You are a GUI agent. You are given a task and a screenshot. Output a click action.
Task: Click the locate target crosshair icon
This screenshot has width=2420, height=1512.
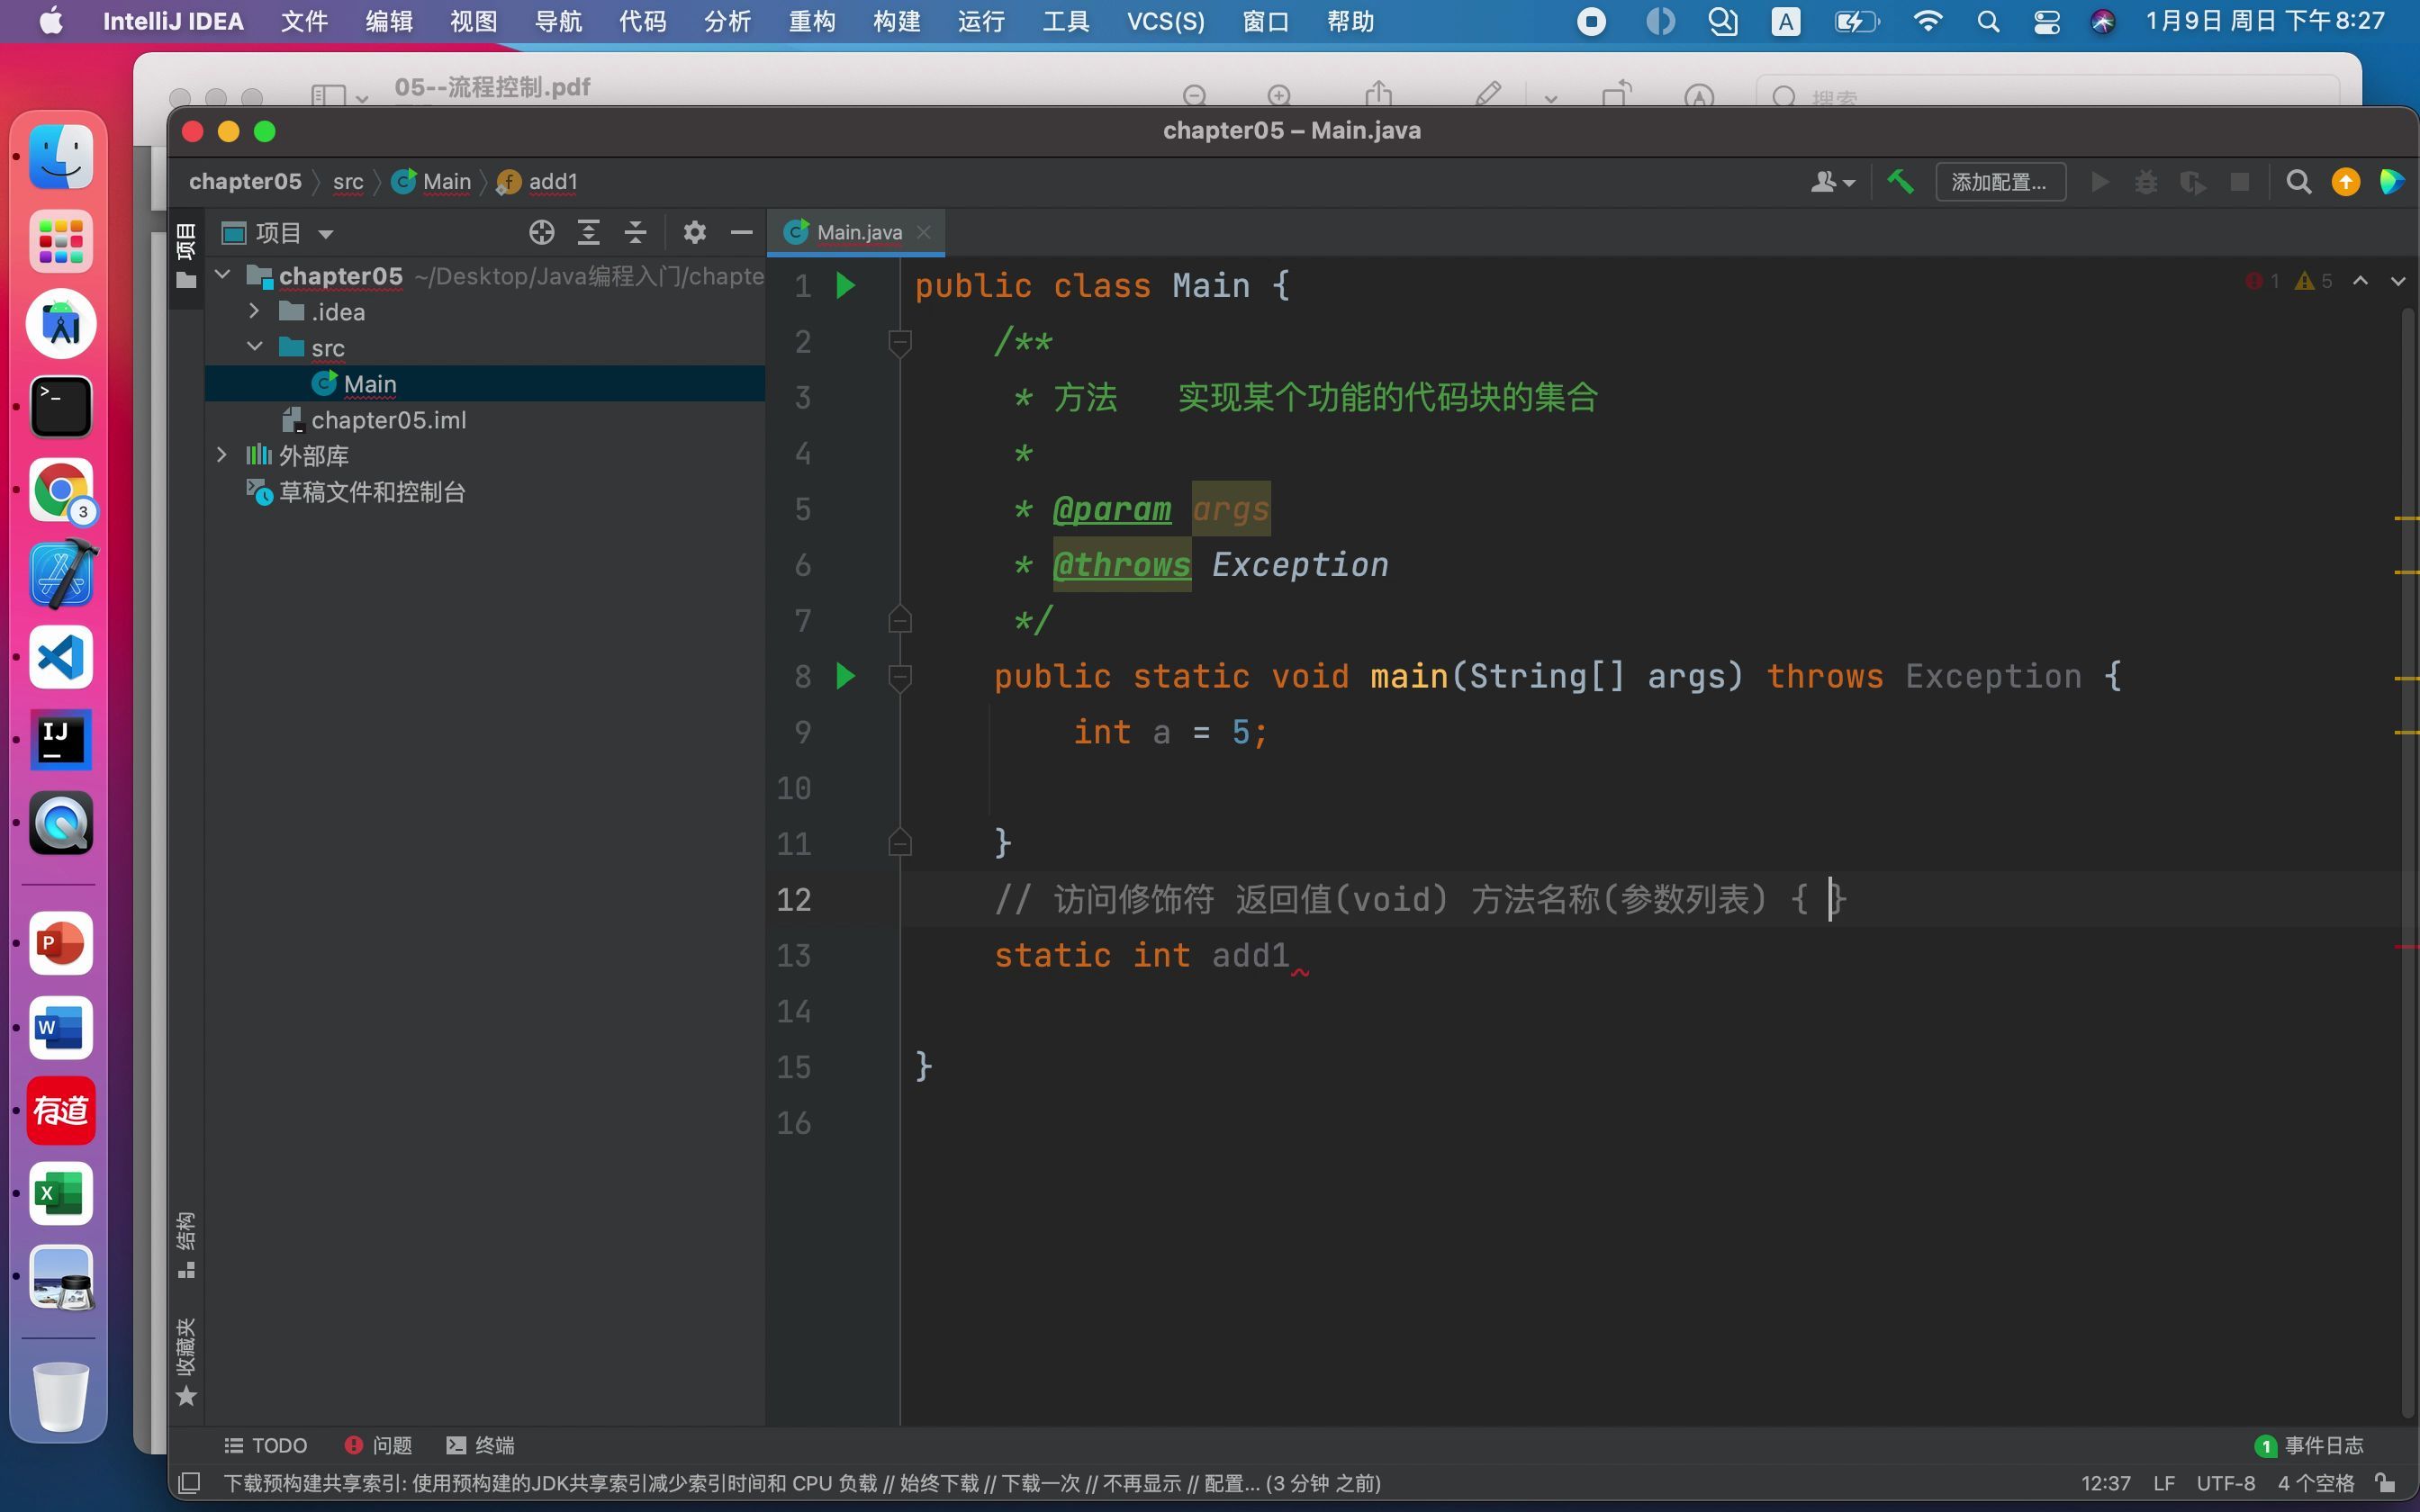coord(541,233)
